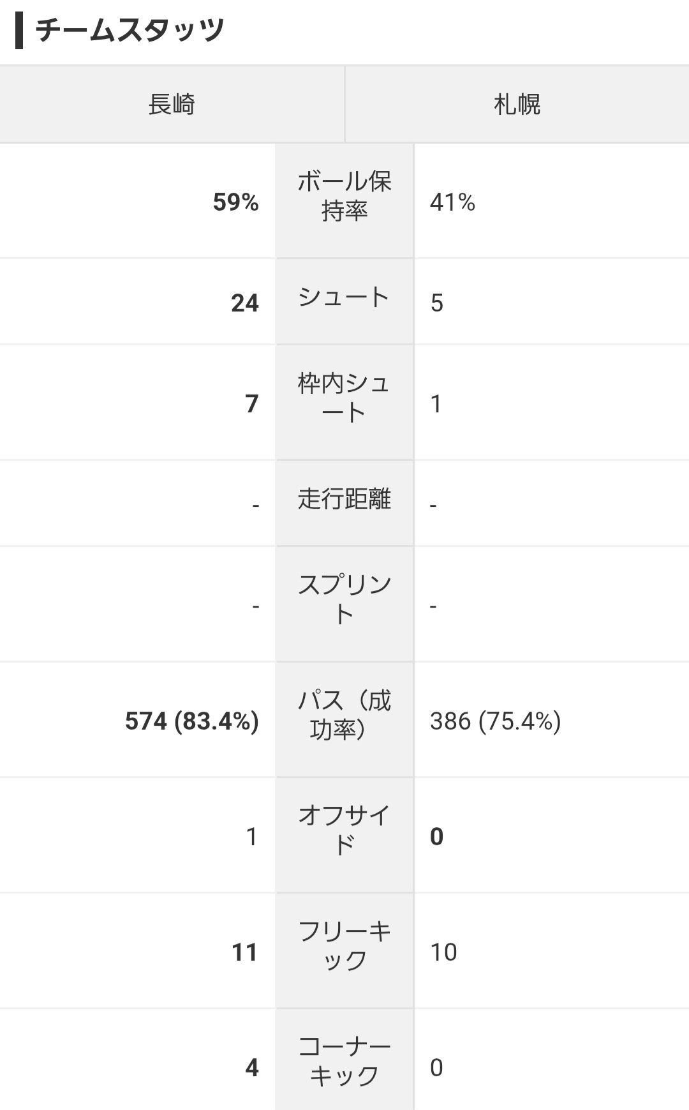Click the フリーキック stat label
This screenshot has width=689, height=1110.
click(344, 945)
